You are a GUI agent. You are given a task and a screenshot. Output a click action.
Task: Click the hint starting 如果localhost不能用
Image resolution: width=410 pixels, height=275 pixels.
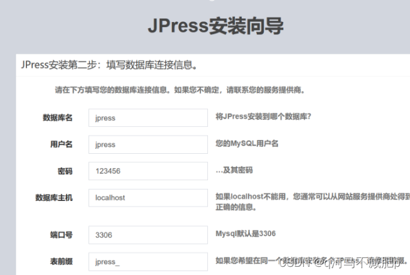[313, 202]
